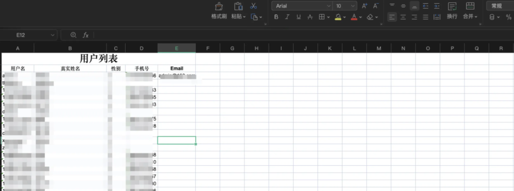Viewport: 514px width, 191px height.
Task: Open the Arial font name dropdown
Action: pyautogui.click(x=302, y=6)
